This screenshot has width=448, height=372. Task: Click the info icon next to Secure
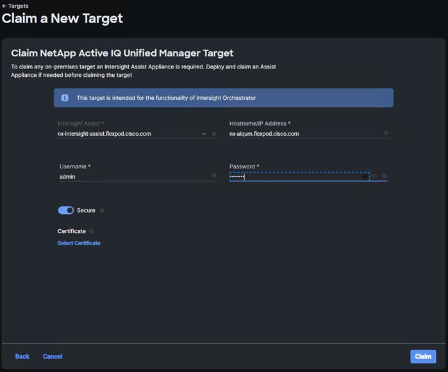[x=102, y=210]
